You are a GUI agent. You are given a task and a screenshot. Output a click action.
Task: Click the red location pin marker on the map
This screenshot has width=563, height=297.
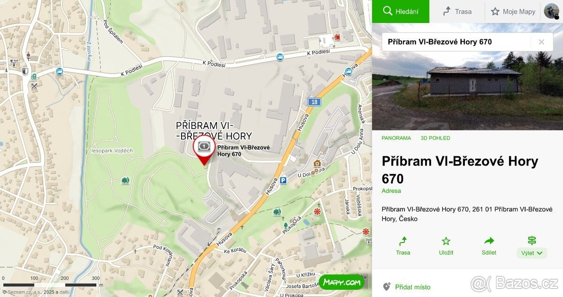pos(204,150)
